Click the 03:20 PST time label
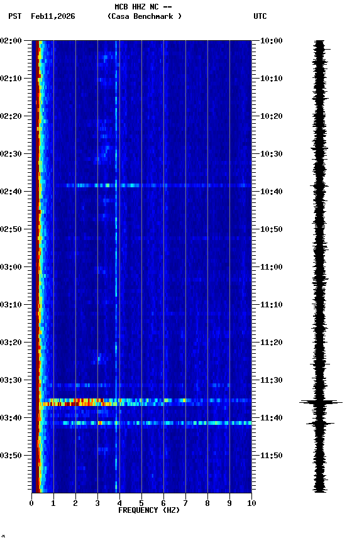Screen dimensions: 347x543 11,343
